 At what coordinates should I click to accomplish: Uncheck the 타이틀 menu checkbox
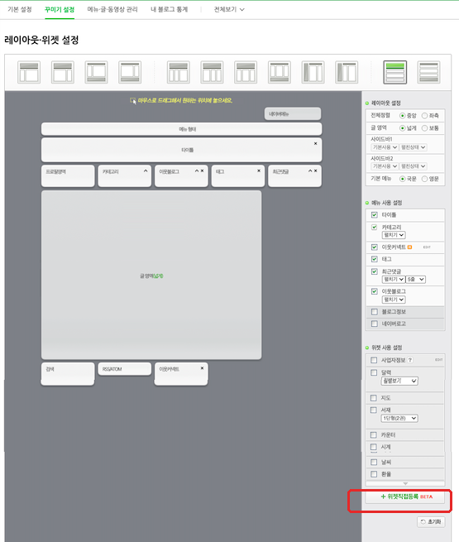(375, 215)
